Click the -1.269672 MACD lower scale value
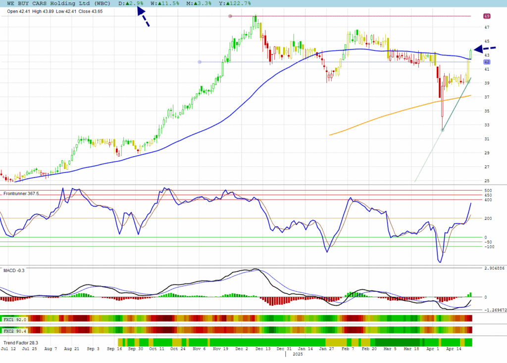This screenshot has height=363, width=507. tap(495, 310)
